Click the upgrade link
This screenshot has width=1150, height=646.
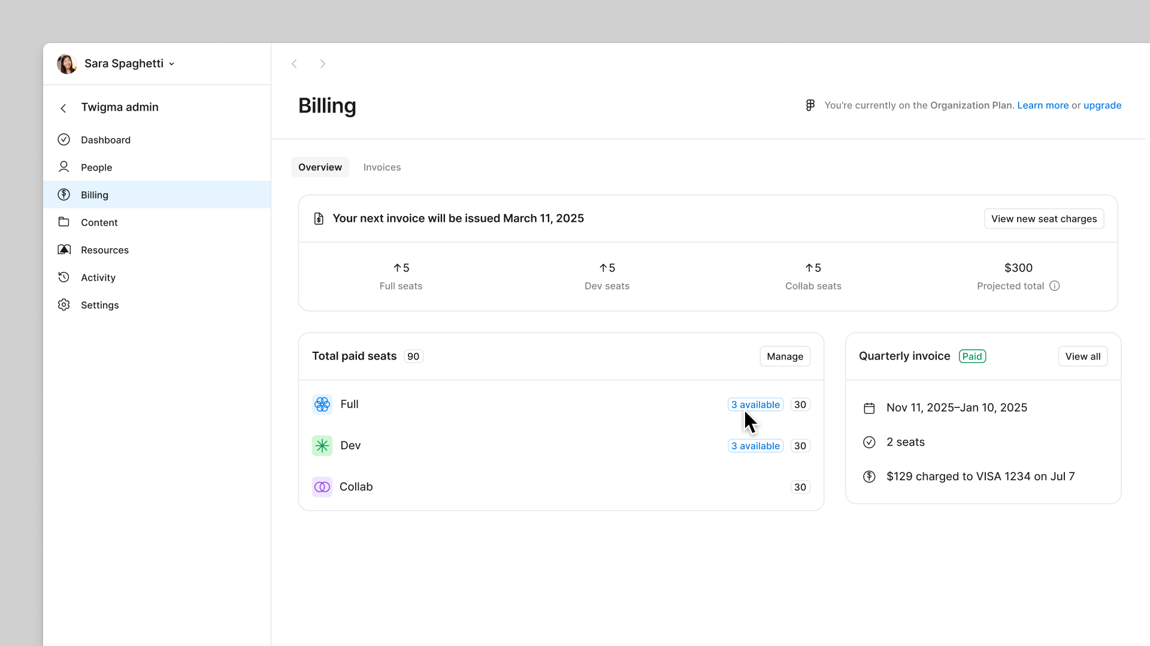click(1103, 105)
